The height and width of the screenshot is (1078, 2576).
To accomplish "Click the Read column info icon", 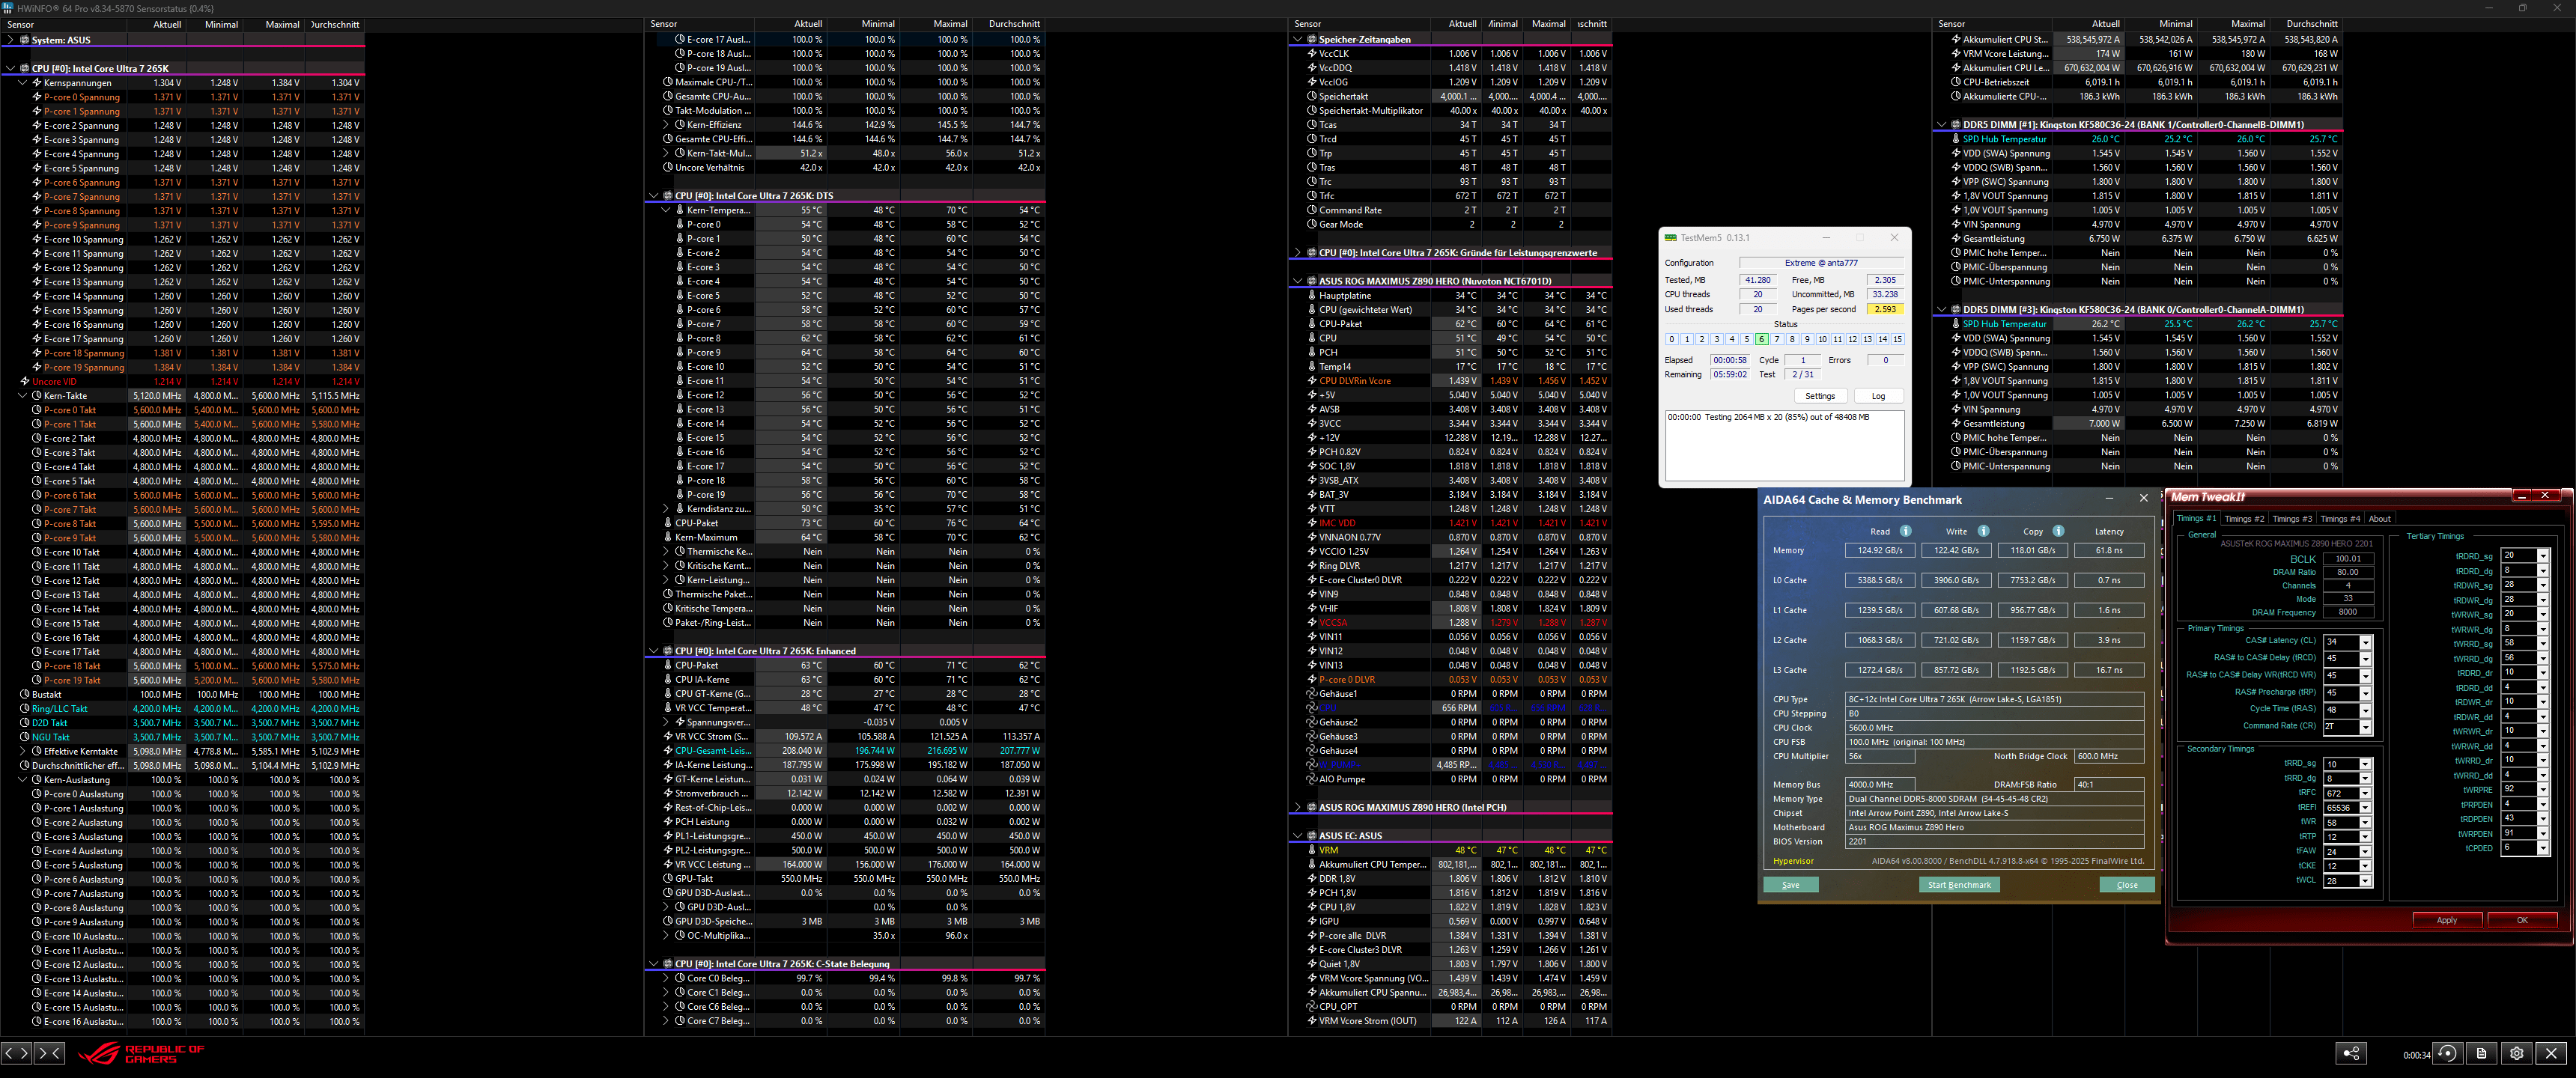I will pyautogui.click(x=1905, y=531).
